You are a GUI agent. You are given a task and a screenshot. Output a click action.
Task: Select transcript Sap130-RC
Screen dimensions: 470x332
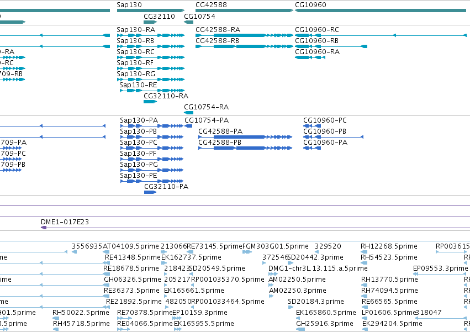[150, 57]
